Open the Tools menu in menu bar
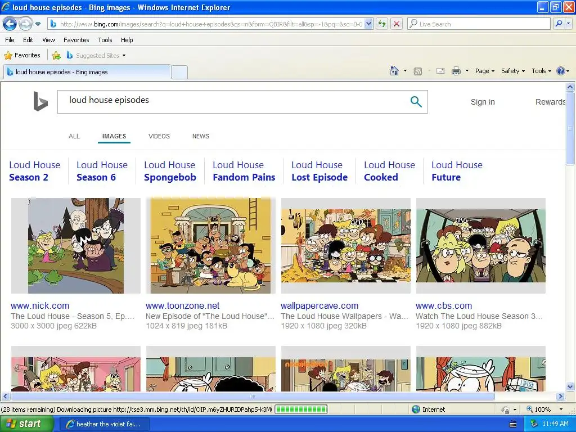The image size is (576, 432). [105, 40]
